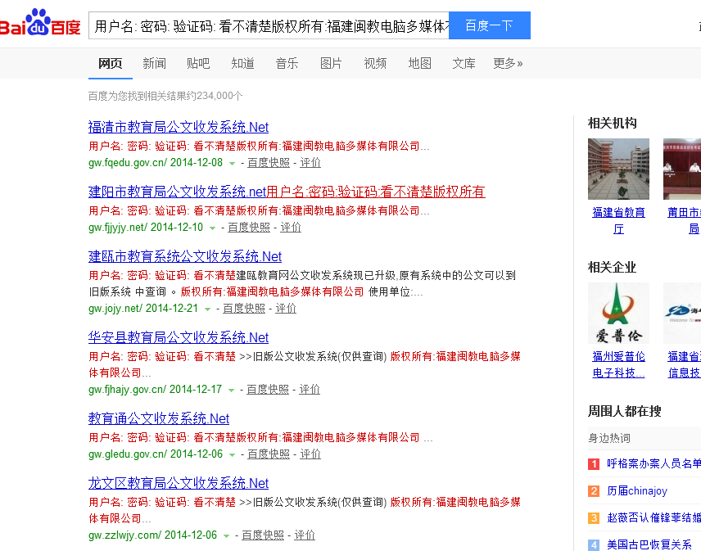Viewport: 701px width, 551px height.
Task: Switch to the 视频 tab
Action: tap(375, 64)
